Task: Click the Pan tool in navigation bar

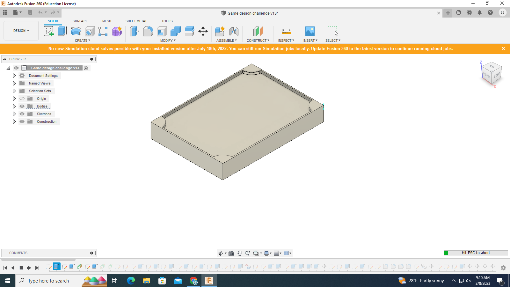Action: [239, 253]
